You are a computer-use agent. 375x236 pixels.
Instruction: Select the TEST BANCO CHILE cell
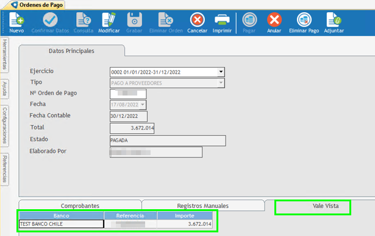click(x=61, y=224)
